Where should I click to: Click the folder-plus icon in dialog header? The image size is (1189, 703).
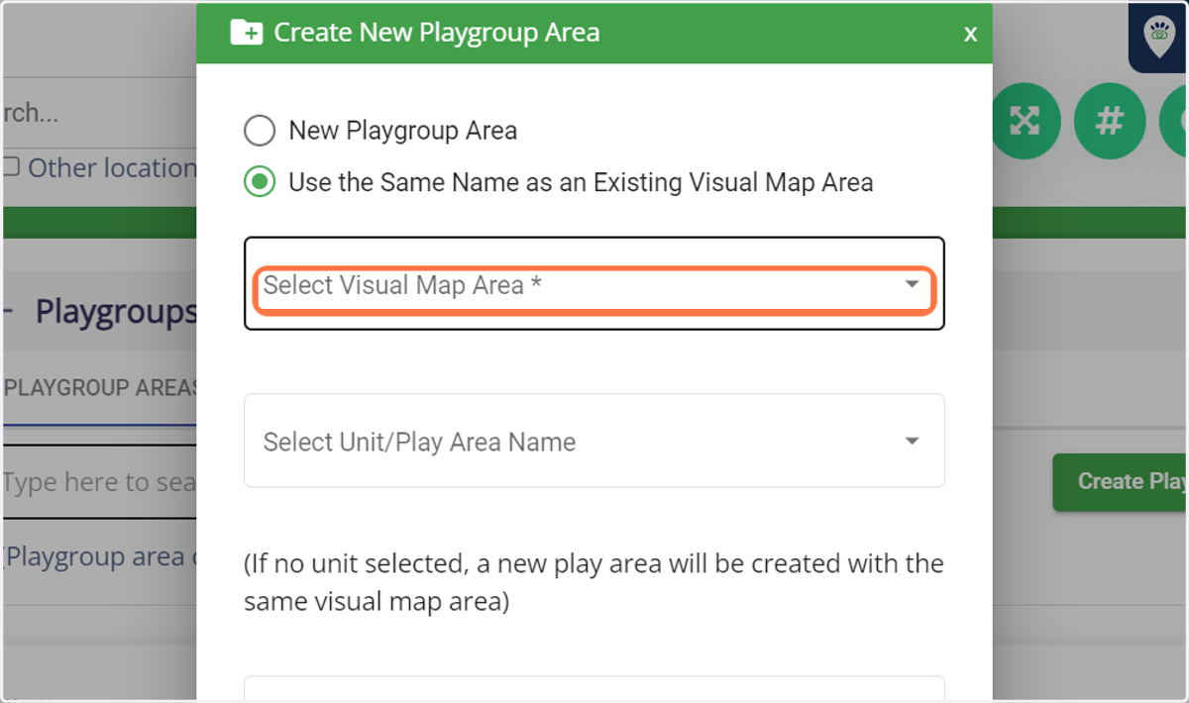click(247, 32)
